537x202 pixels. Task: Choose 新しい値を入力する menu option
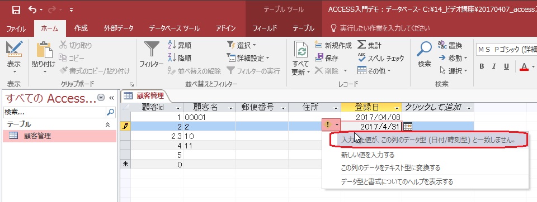click(368, 155)
